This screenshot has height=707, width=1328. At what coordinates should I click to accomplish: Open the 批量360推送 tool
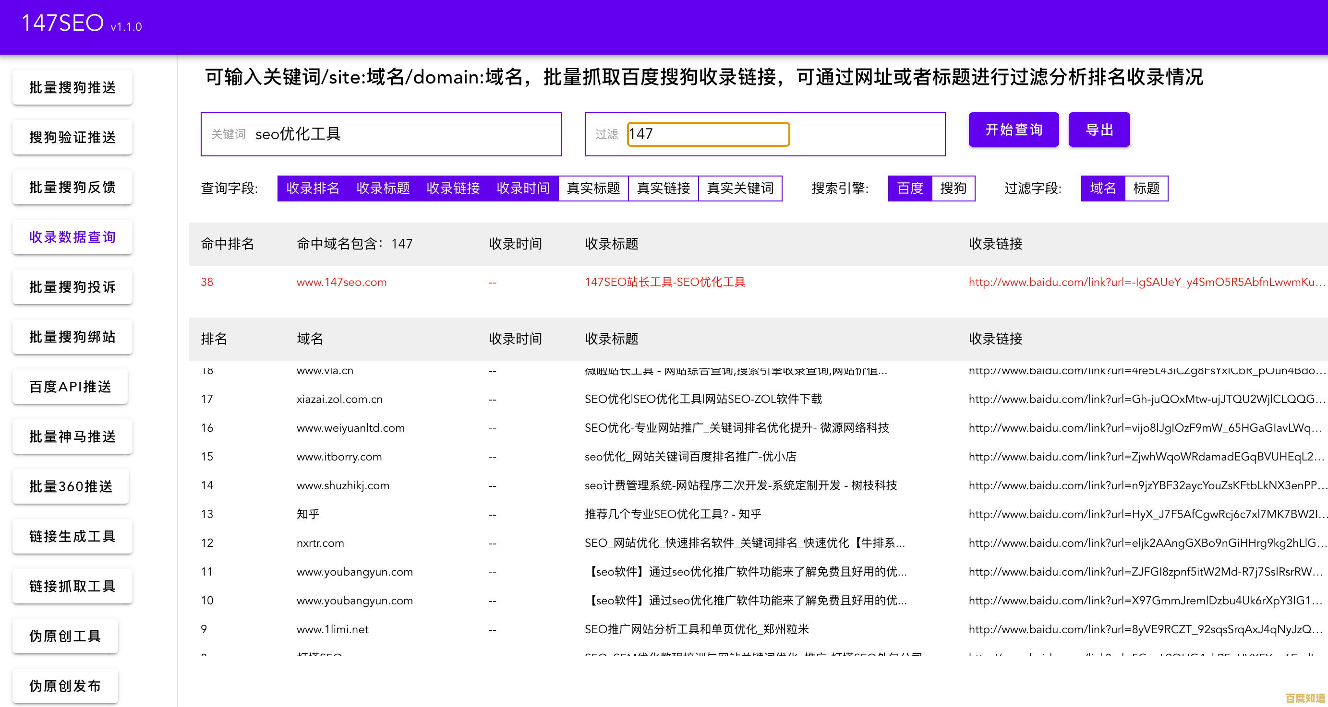(x=70, y=486)
